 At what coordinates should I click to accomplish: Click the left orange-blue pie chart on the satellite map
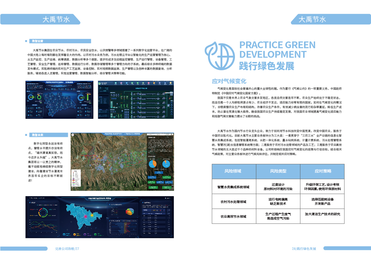click(153, 164)
